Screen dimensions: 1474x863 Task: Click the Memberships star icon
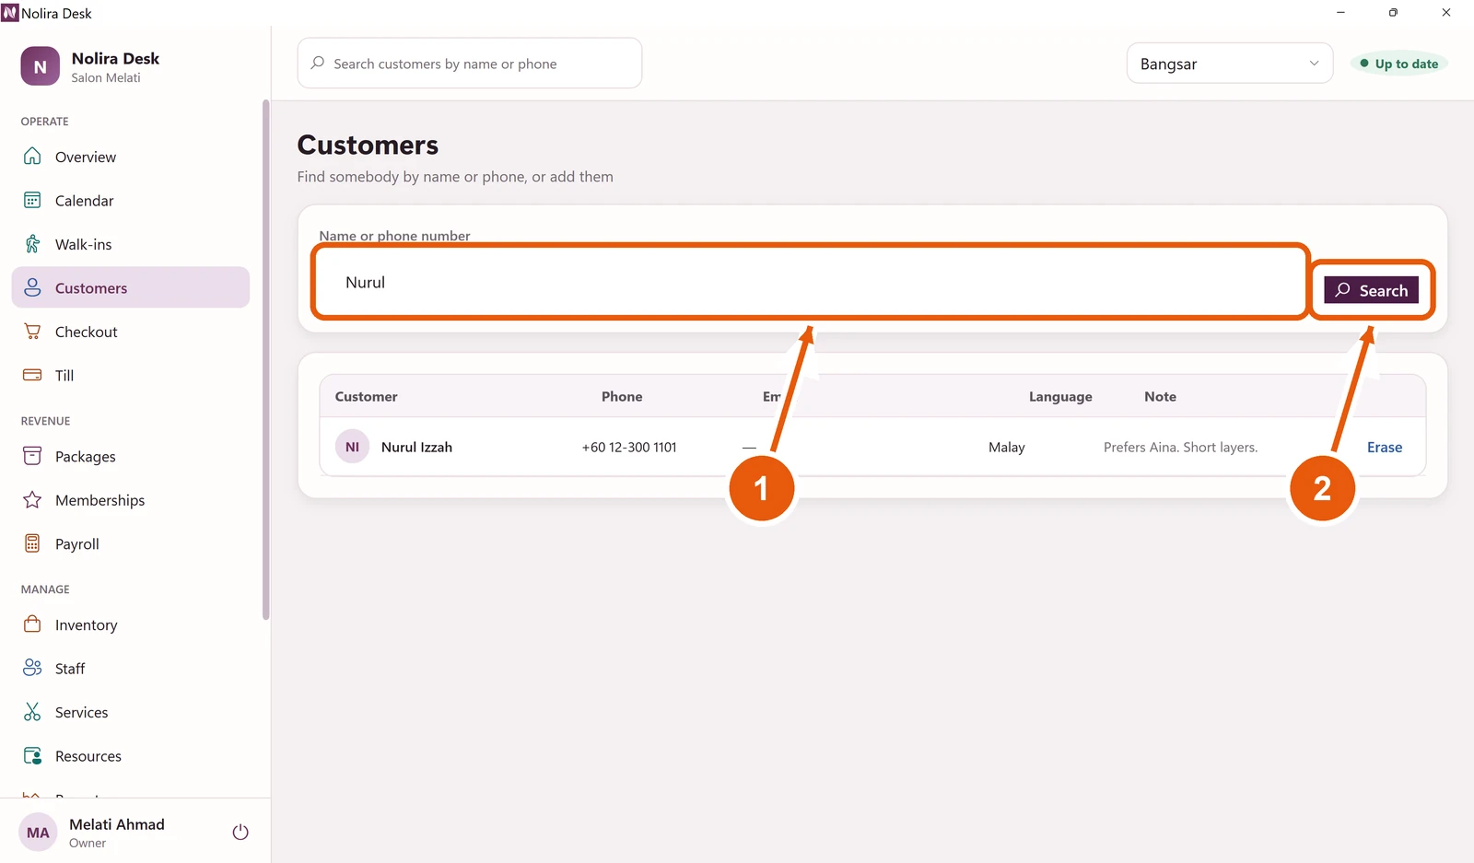[32, 500]
